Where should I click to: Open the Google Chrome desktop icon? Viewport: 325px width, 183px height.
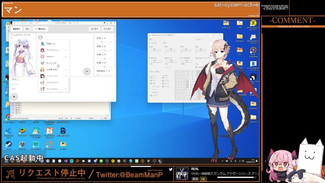point(8,118)
